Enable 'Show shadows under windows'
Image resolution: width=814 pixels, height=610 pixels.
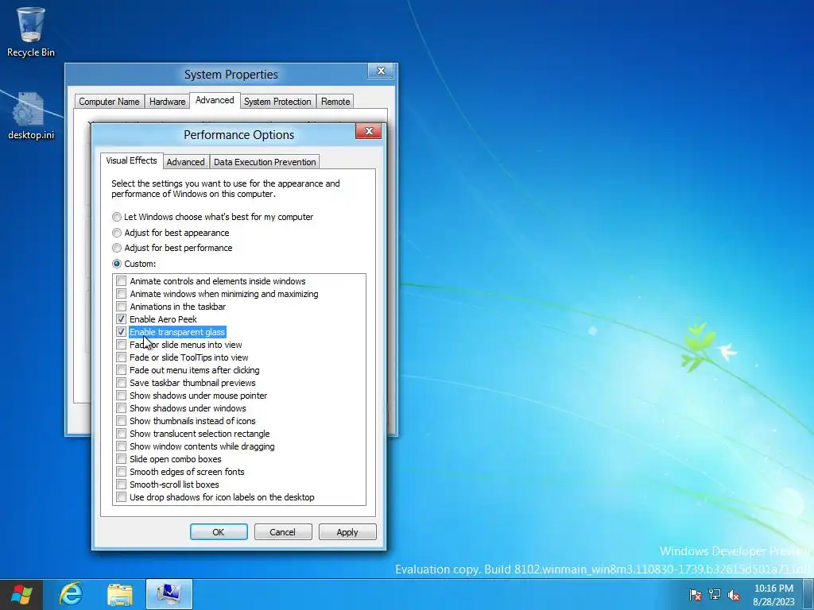[x=121, y=408]
